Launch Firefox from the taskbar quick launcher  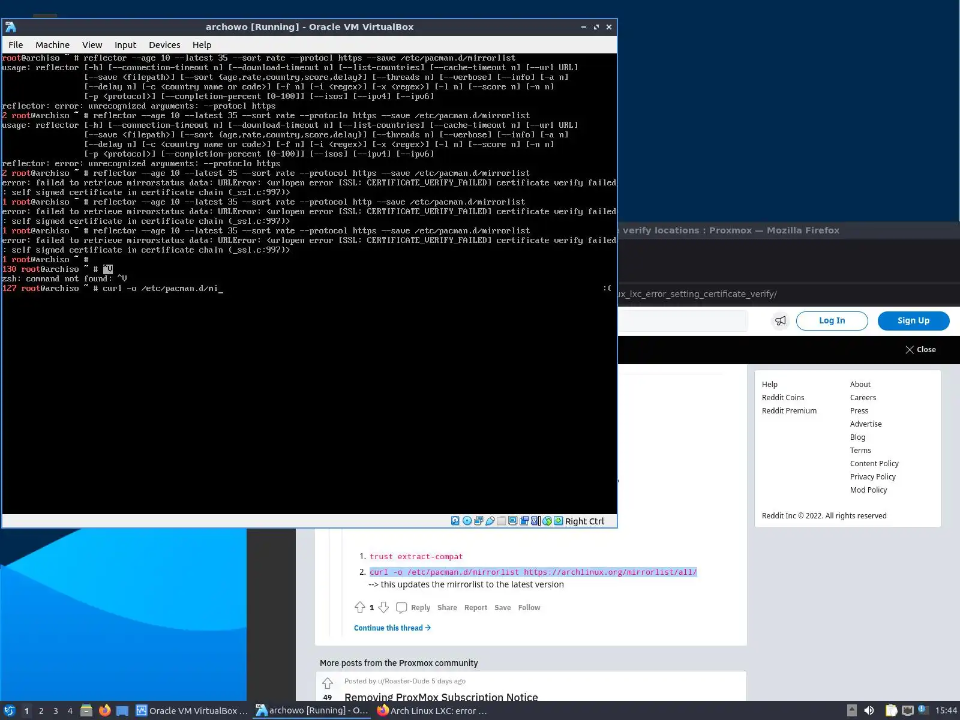pos(104,710)
